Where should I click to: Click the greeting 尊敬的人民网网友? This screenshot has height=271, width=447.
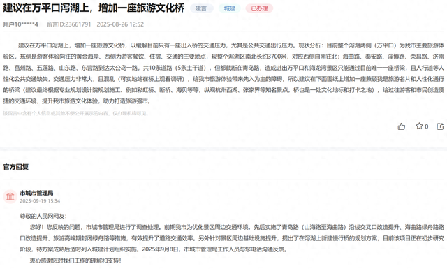coord(43,216)
